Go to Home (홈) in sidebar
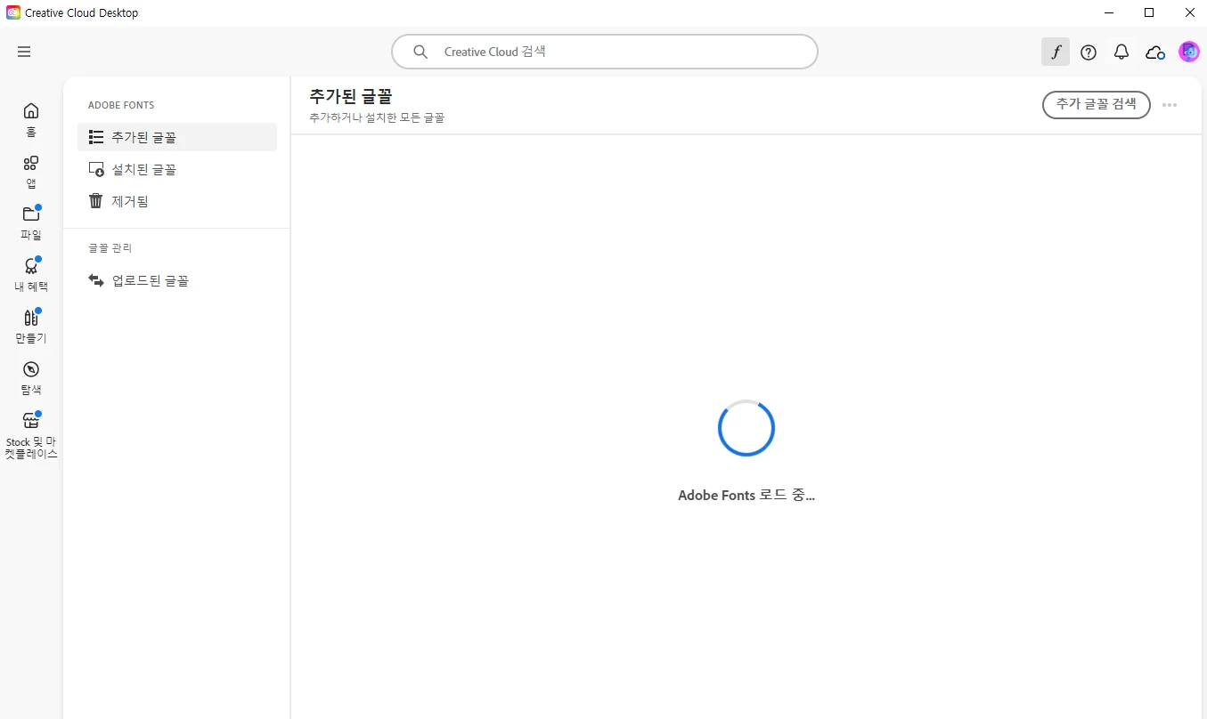This screenshot has height=719, width=1207. [31, 120]
